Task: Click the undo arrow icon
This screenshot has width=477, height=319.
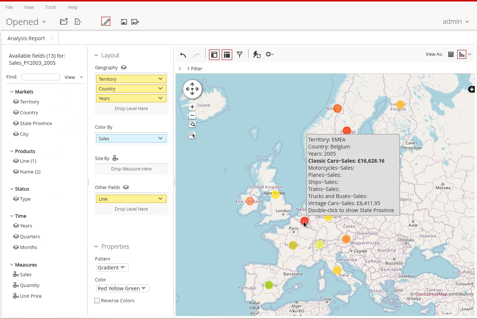Action: pos(183,55)
